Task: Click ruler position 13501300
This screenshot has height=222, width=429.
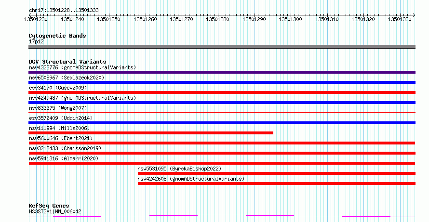Action: (290, 19)
